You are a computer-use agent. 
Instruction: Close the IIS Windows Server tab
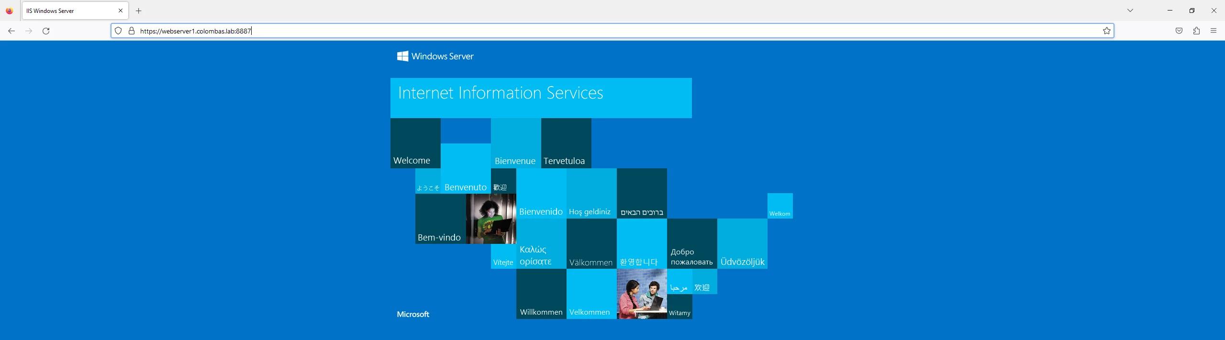pos(121,11)
